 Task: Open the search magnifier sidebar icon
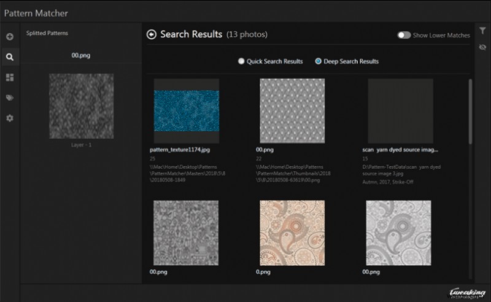[10, 57]
